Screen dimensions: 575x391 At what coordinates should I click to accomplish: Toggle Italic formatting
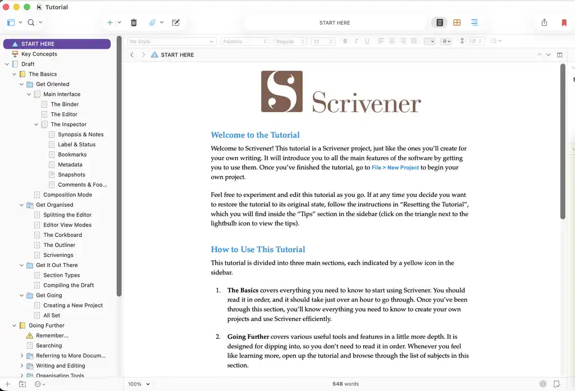click(x=356, y=41)
